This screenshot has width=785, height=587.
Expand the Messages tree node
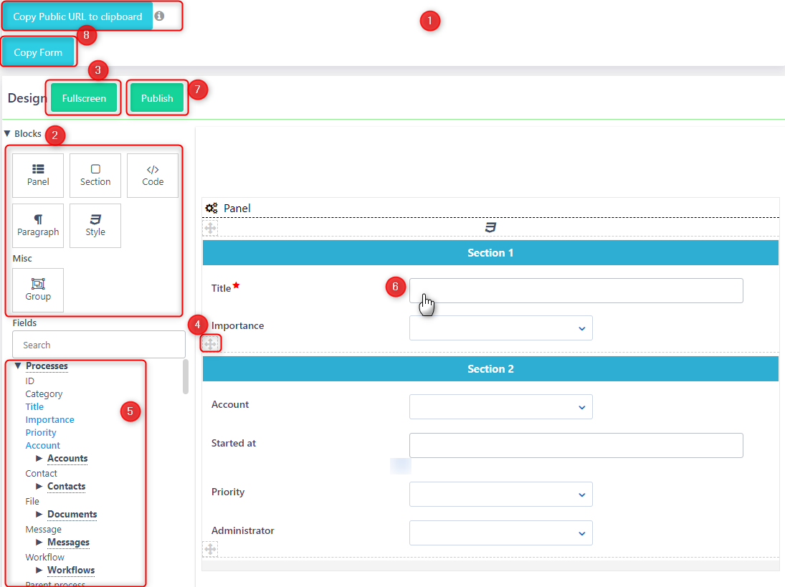[39, 543]
